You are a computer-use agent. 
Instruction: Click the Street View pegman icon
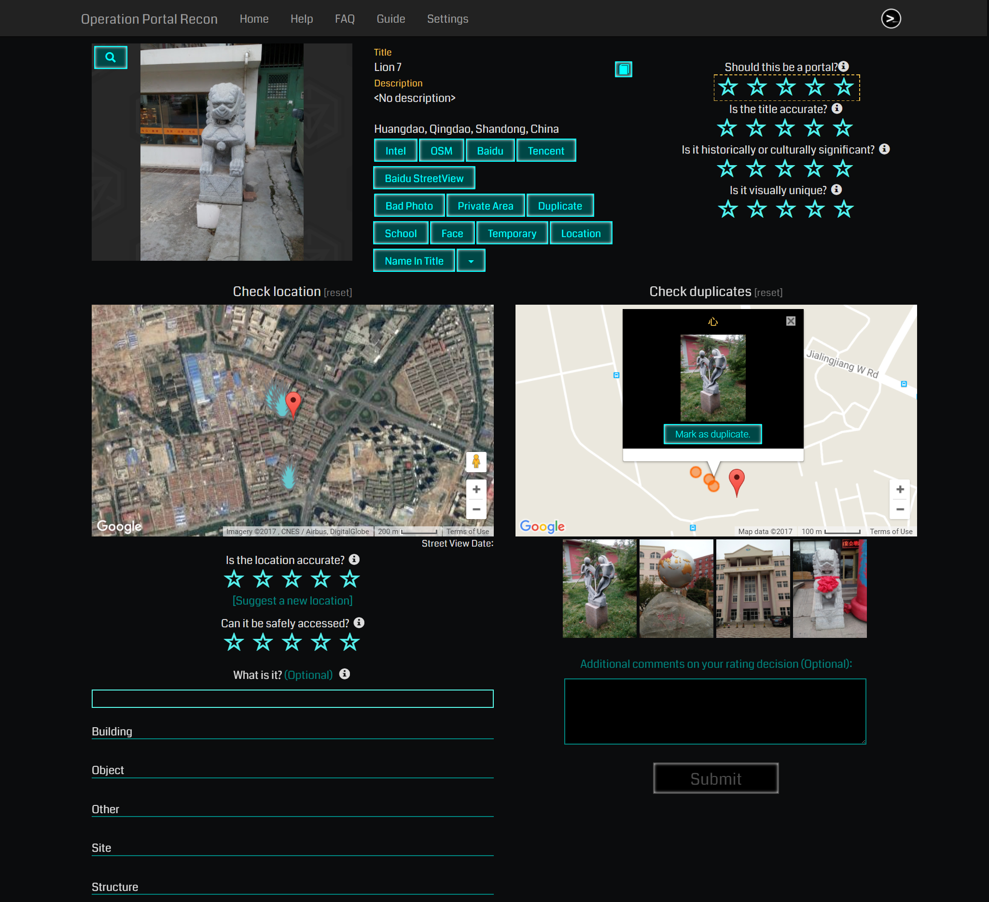475,461
